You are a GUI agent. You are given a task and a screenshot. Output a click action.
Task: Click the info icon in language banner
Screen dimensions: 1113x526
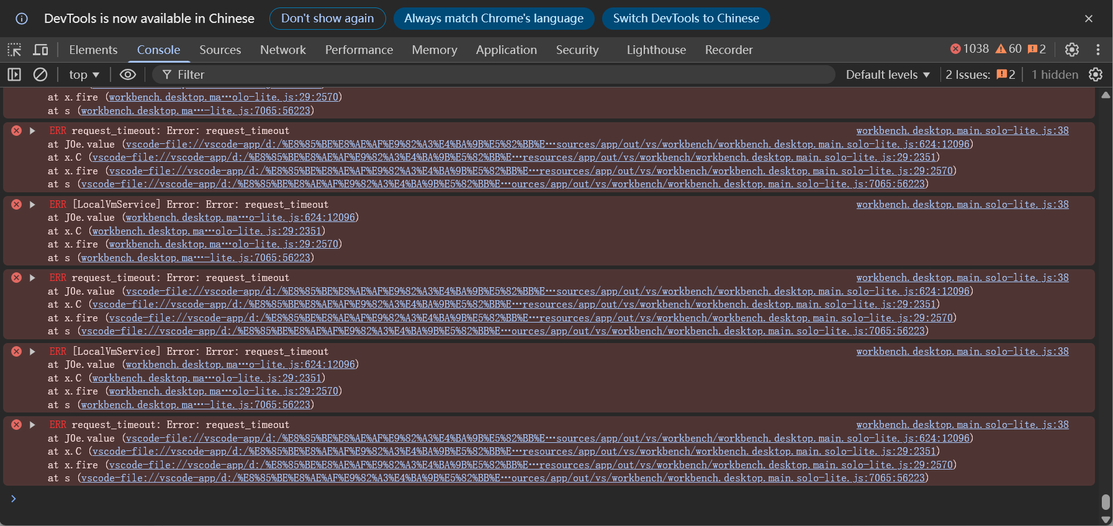pos(22,19)
